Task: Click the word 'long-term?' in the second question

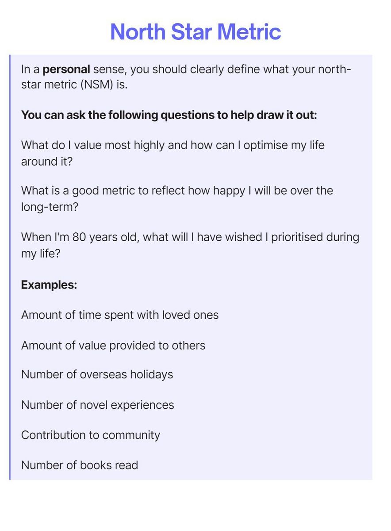Action: click(50, 207)
